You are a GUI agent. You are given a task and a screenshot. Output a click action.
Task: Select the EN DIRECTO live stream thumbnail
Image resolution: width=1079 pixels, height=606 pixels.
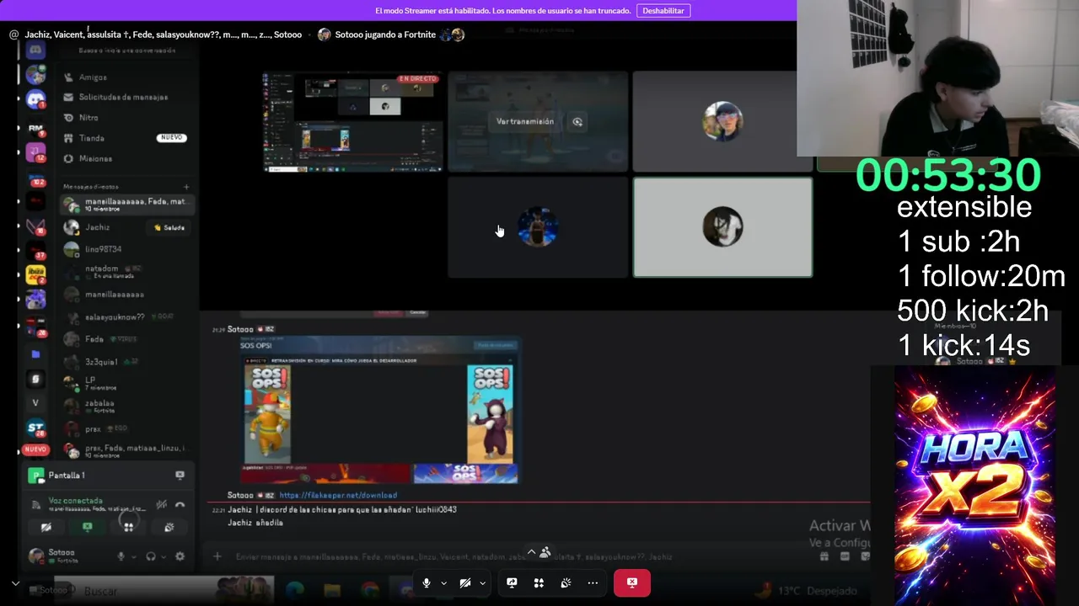[x=352, y=122]
